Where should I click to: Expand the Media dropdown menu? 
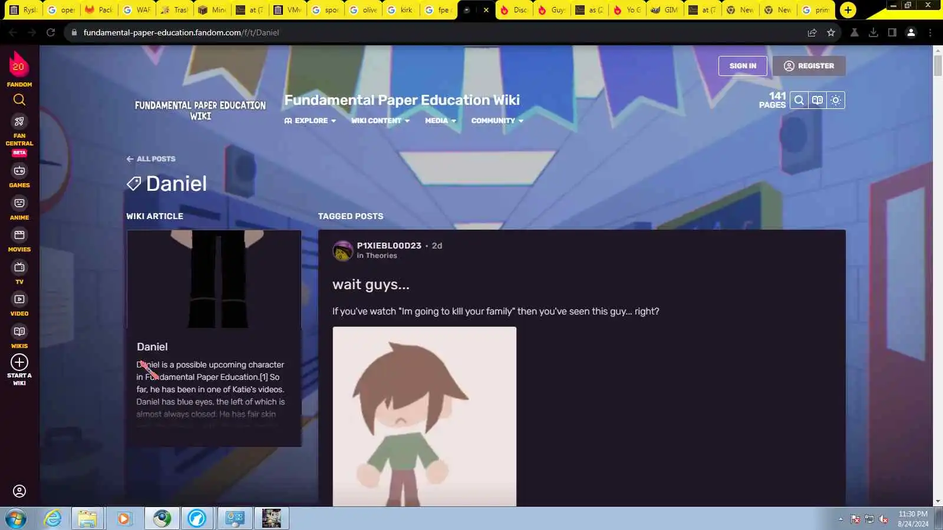click(440, 121)
